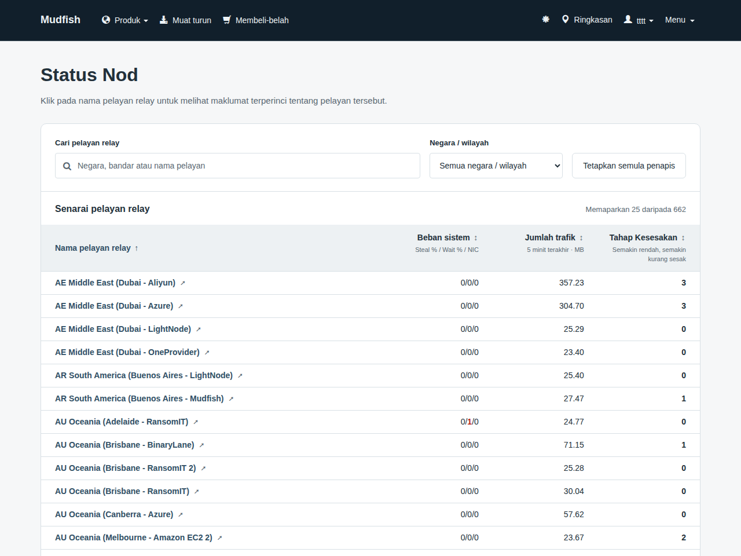The width and height of the screenshot is (741, 556).
Task: Open AR South America (Buenos Aires - Mudfish) link
Action: [140, 398]
